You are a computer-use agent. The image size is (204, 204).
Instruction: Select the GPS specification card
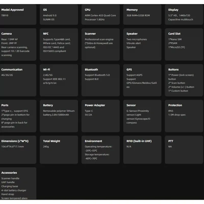(142, 80)
